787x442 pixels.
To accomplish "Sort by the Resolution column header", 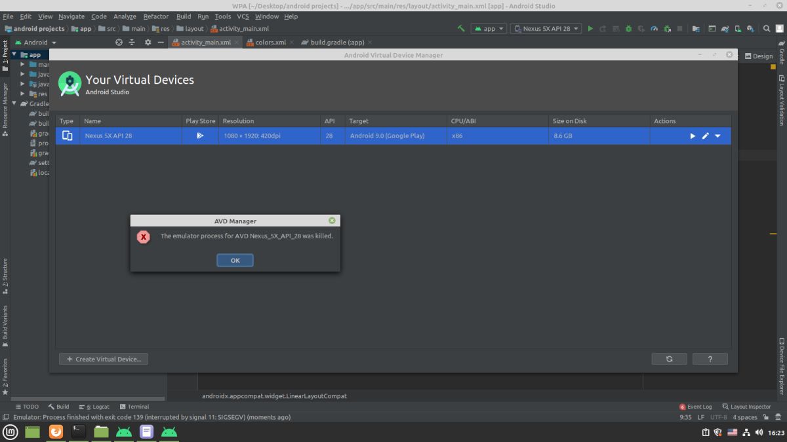I will pyautogui.click(x=270, y=120).
